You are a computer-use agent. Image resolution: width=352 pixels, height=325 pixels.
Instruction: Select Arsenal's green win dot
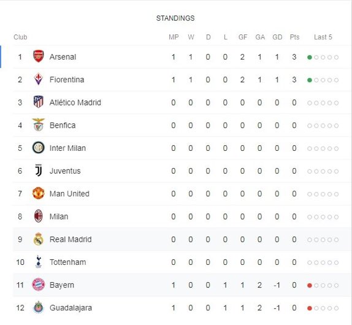(310, 58)
